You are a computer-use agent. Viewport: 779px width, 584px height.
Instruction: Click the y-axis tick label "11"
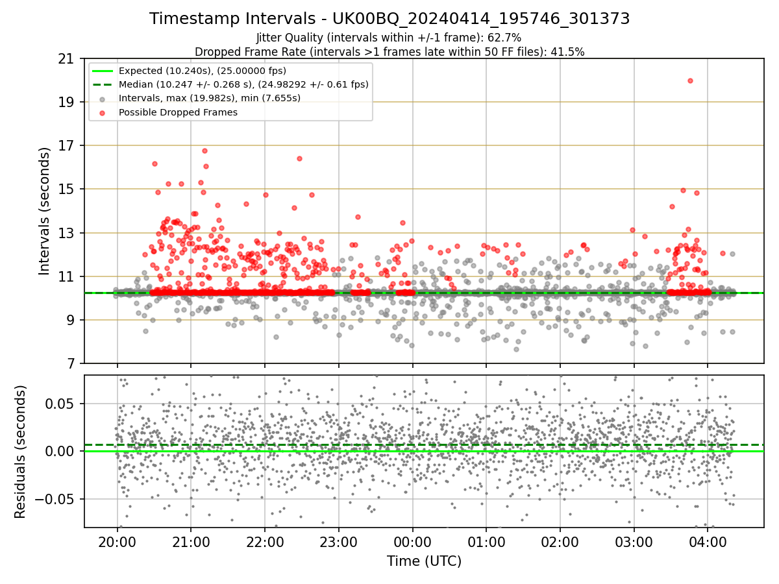point(66,277)
